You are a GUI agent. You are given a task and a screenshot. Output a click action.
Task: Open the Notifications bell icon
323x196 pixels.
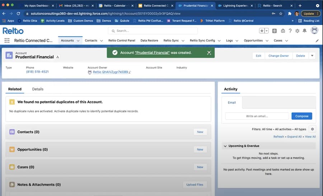point(305,31)
